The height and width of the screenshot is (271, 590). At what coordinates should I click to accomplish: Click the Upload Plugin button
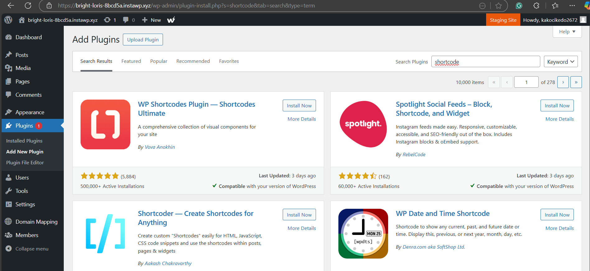click(x=143, y=40)
